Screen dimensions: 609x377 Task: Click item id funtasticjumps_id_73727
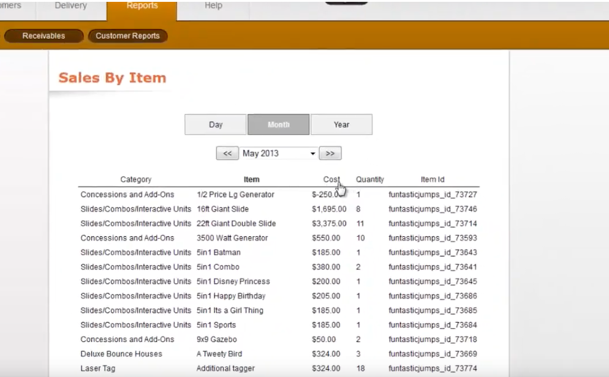pos(433,195)
